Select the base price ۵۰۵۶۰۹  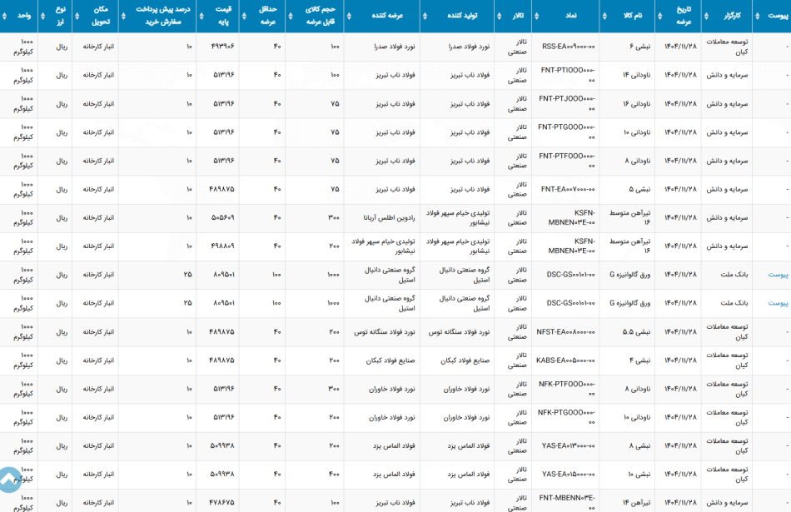(222, 217)
